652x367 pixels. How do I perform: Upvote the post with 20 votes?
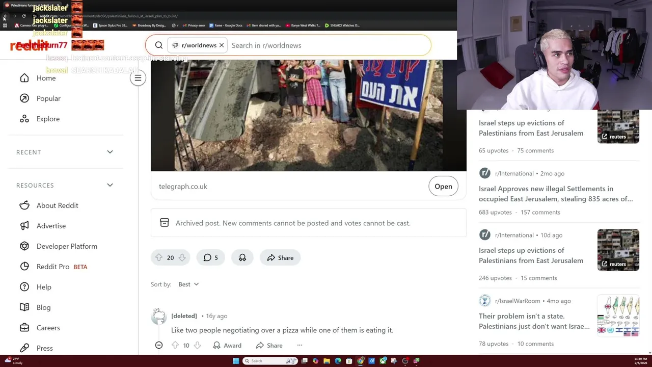pos(159,258)
